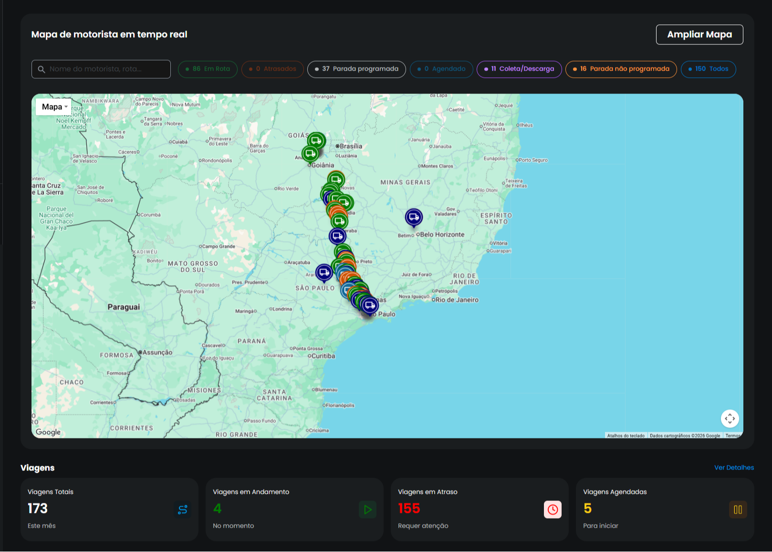This screenshot has width=772, height=552.
Task: Click the Viagens em Andamento play icon
Action: point(367,510)
